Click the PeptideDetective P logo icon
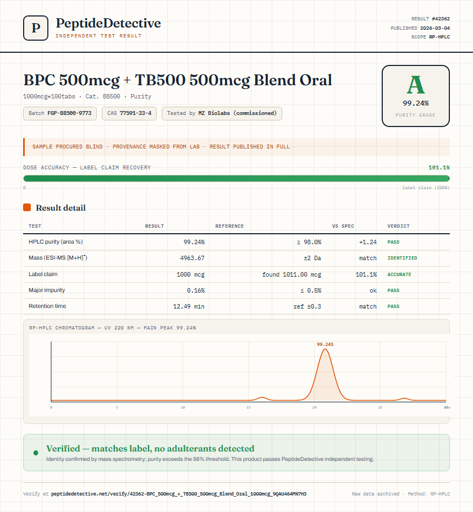 coord(36,28)
